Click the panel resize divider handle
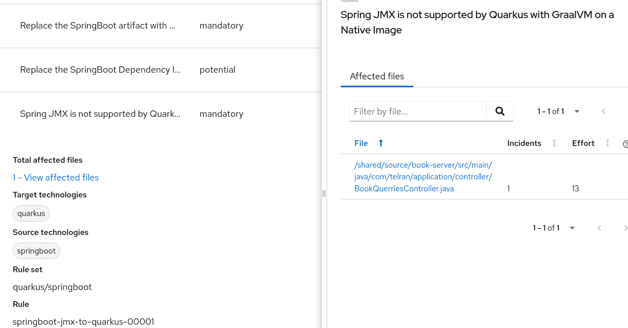The width and height of the screenshot is (628, 328). [324, 194]
